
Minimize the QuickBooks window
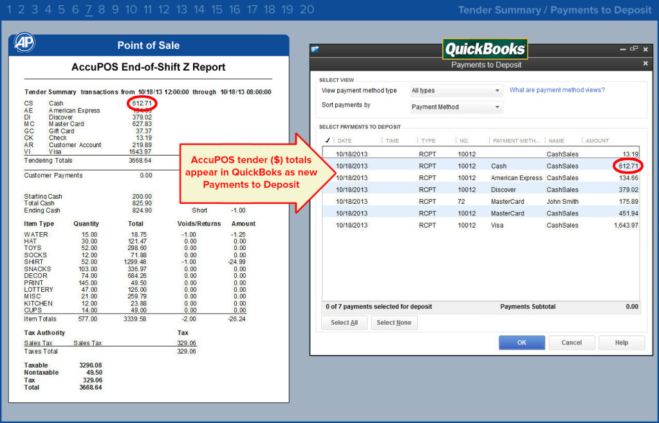click(623, 50)
